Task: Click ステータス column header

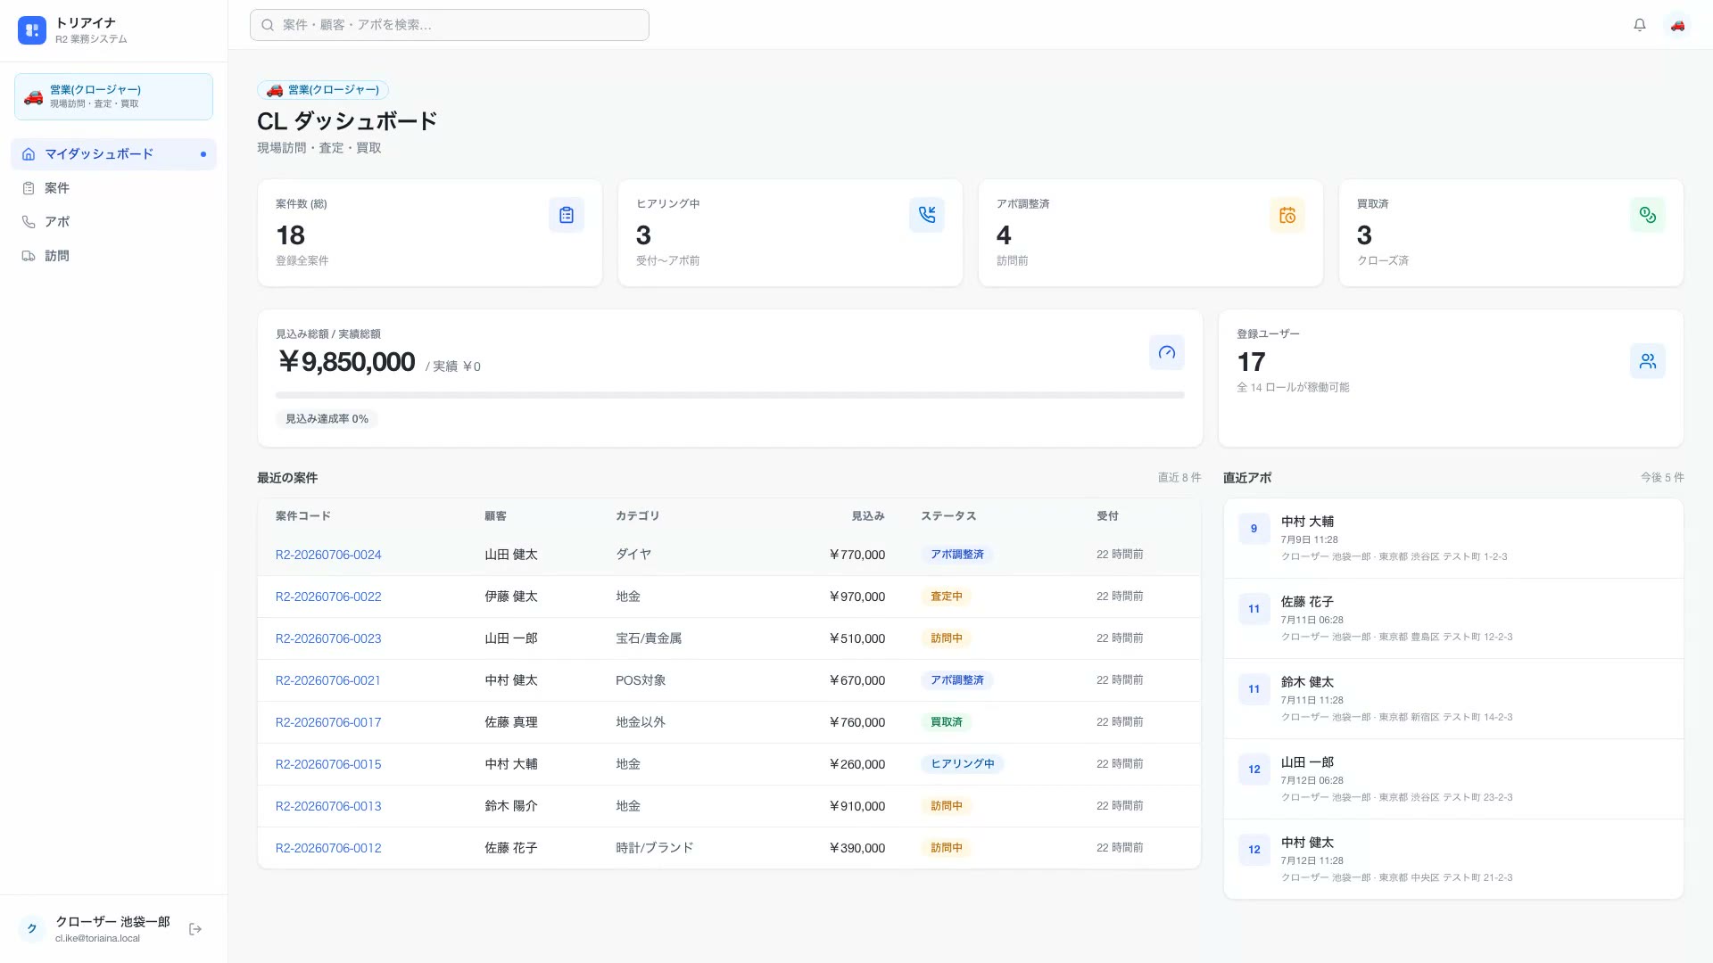Action: point(948,516)
